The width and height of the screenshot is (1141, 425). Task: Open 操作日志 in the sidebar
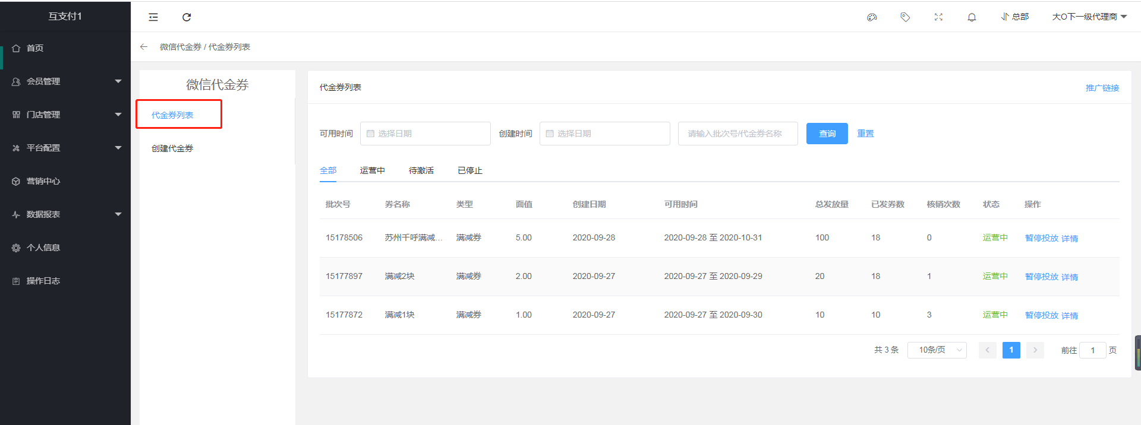pos(43,281)
